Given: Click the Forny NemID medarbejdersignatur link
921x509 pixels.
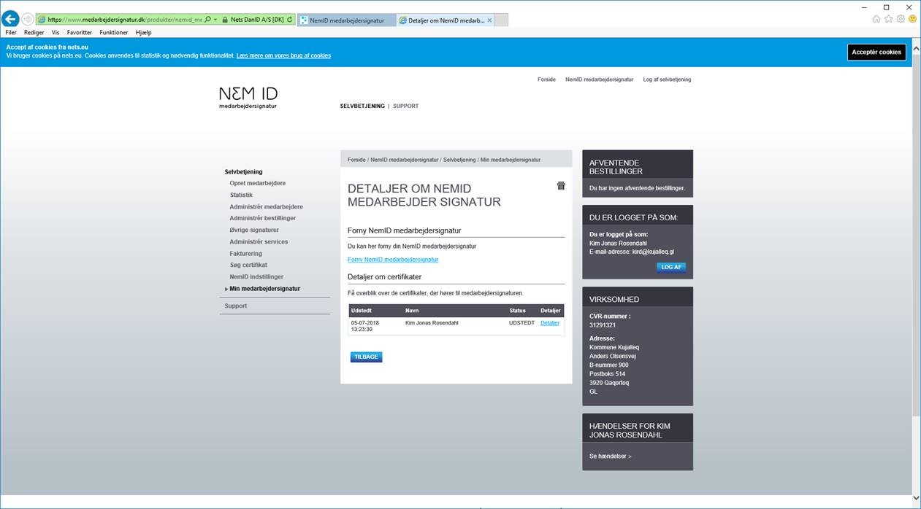Looking at the screenshot, I should coord(393,260).
